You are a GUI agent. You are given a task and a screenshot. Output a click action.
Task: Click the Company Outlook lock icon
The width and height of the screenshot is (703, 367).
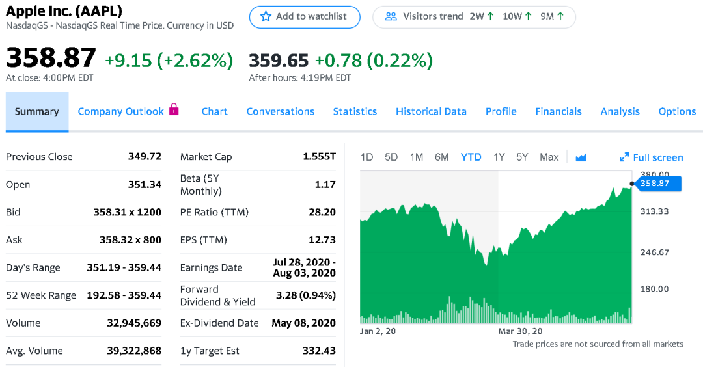[174, 109]
